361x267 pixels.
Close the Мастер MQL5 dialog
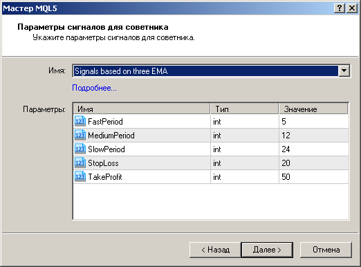point(352,8)
